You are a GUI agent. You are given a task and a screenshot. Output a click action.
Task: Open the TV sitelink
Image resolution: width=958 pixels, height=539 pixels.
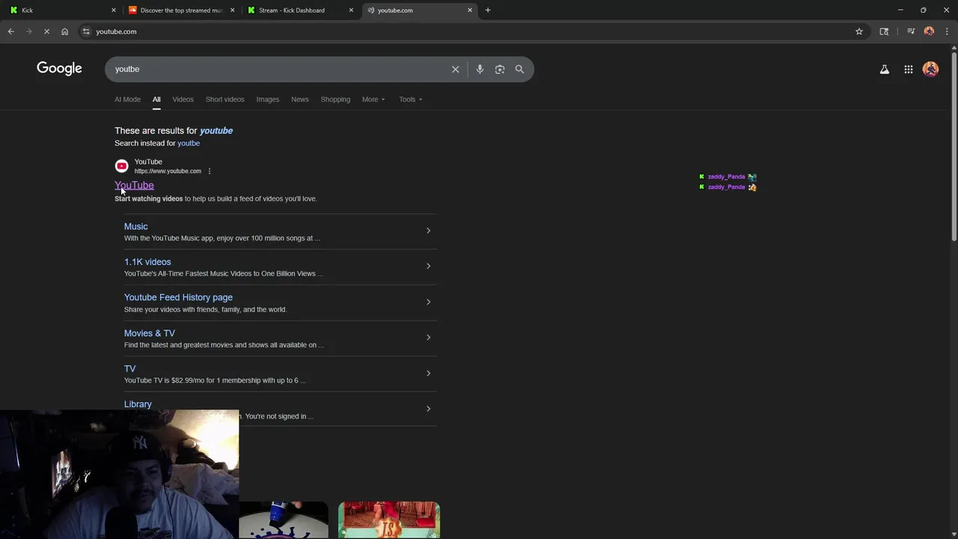(129, 368)
